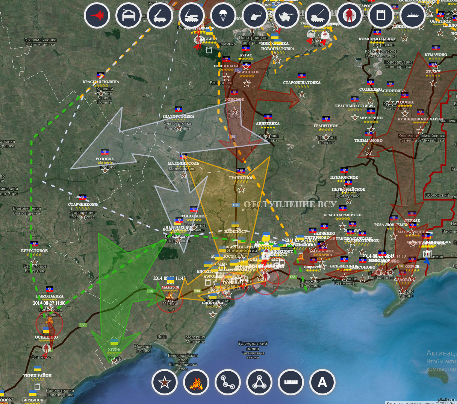The image size is (457, 404).
Task: Select the warship unit icon
Action: coord(413,16)
